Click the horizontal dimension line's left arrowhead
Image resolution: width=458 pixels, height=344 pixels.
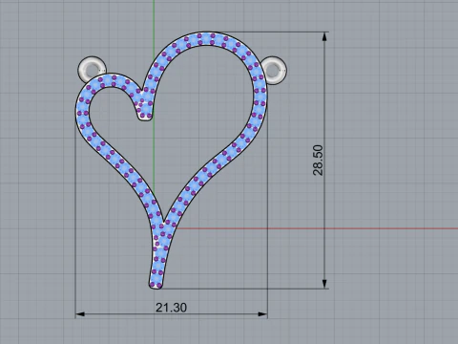80,314
